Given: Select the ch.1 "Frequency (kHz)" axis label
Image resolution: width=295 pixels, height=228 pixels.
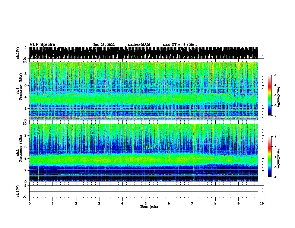Looking at the screenshot, I should (20, 86).
